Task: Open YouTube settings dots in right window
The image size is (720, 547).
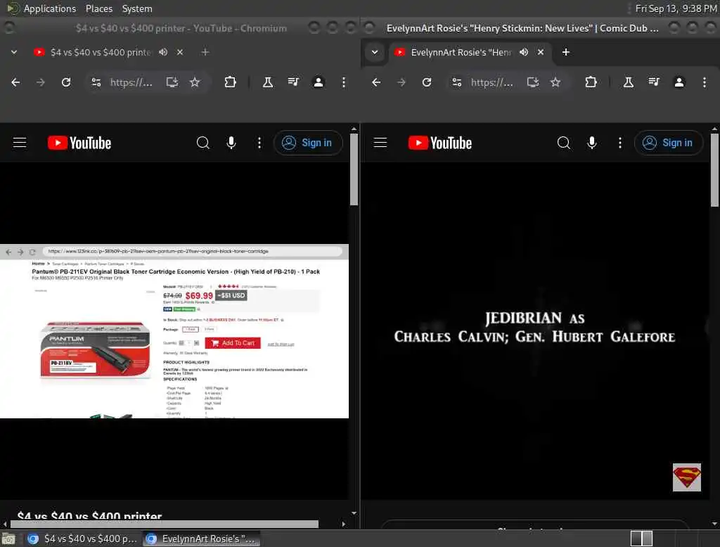Action: point(620,143)
